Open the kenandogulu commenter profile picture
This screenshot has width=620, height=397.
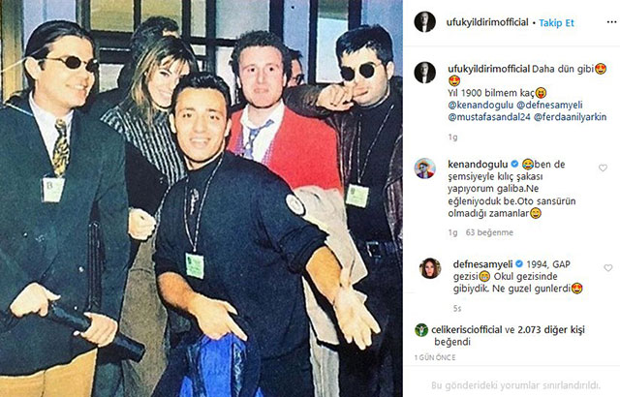(424, 168)
